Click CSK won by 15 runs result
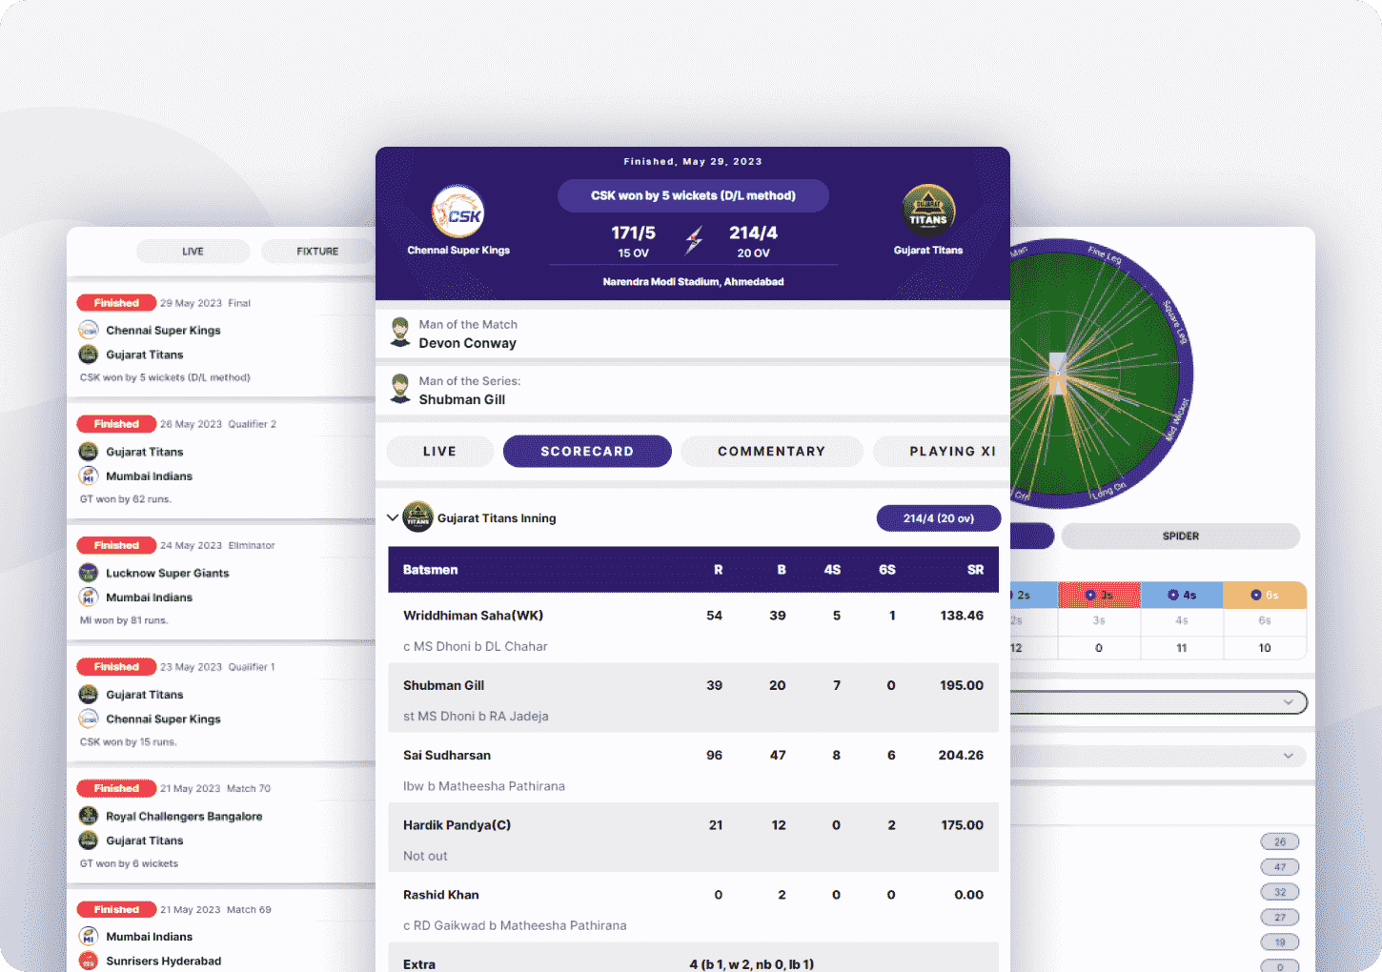The height and width of the screenshot is (972, 1382). (129, 742)
